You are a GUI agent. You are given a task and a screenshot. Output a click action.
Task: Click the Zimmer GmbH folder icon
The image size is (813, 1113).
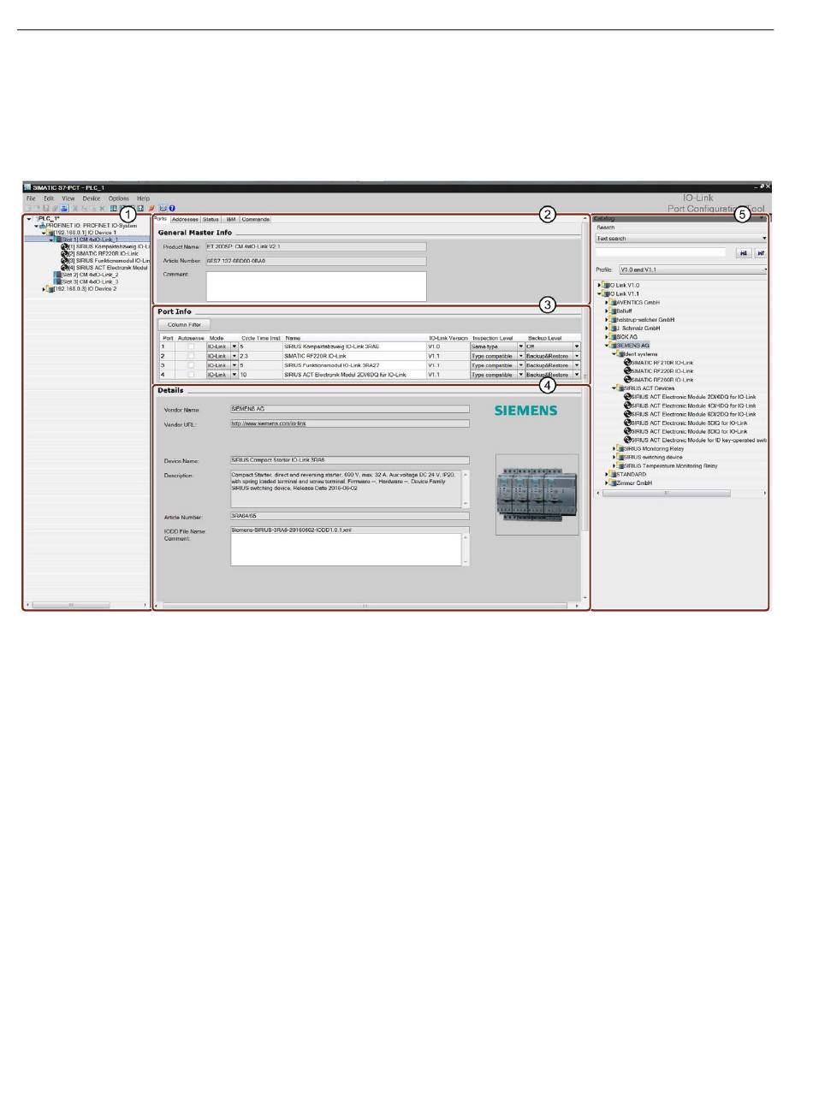pyautogui.click(x=613, y=483)
